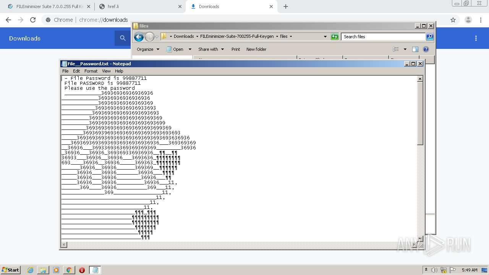Open Notepad Format menu
Viewport: 489px width, 275px height.
pos(91,71)
